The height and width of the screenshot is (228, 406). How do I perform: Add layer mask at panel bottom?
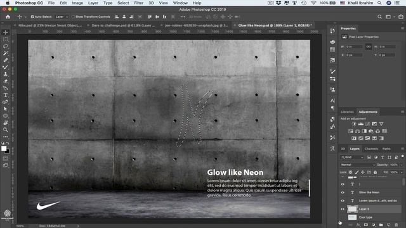tap(366, 225)
